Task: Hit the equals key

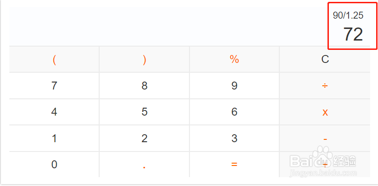Action: click(234, 165)
